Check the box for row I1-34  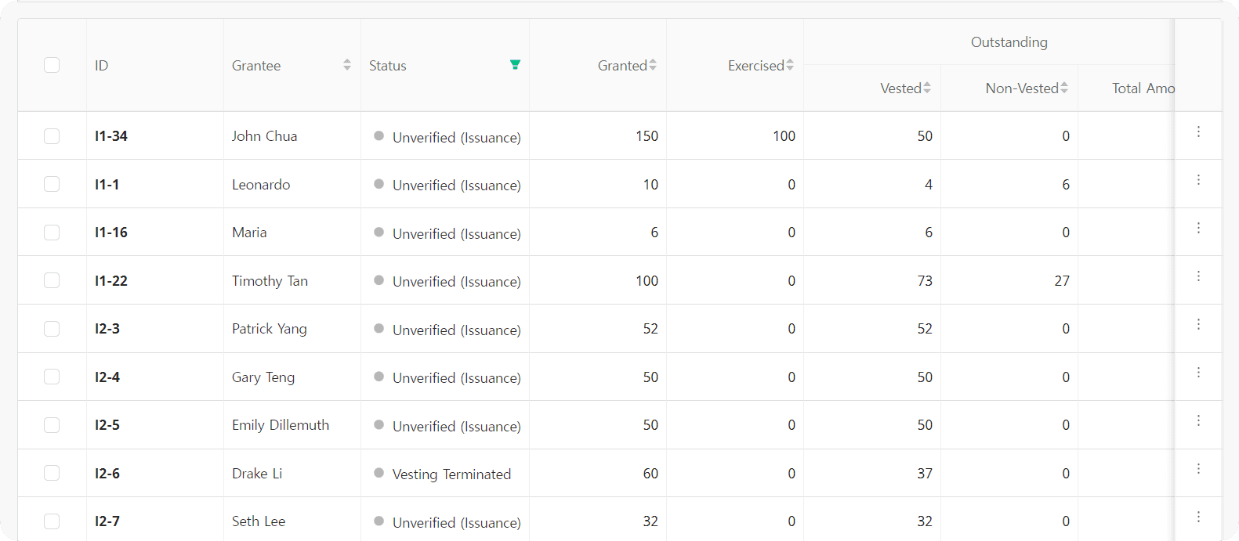coord(52,136)
